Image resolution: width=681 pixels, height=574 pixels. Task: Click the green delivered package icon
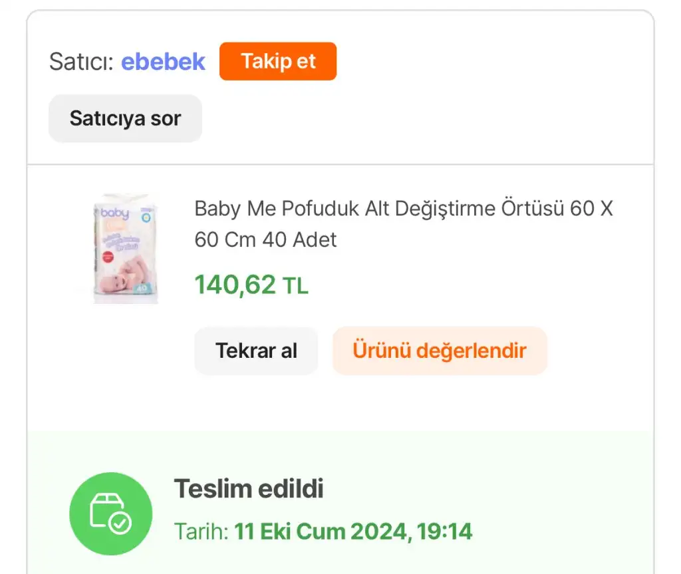click(x=110, y=513)
